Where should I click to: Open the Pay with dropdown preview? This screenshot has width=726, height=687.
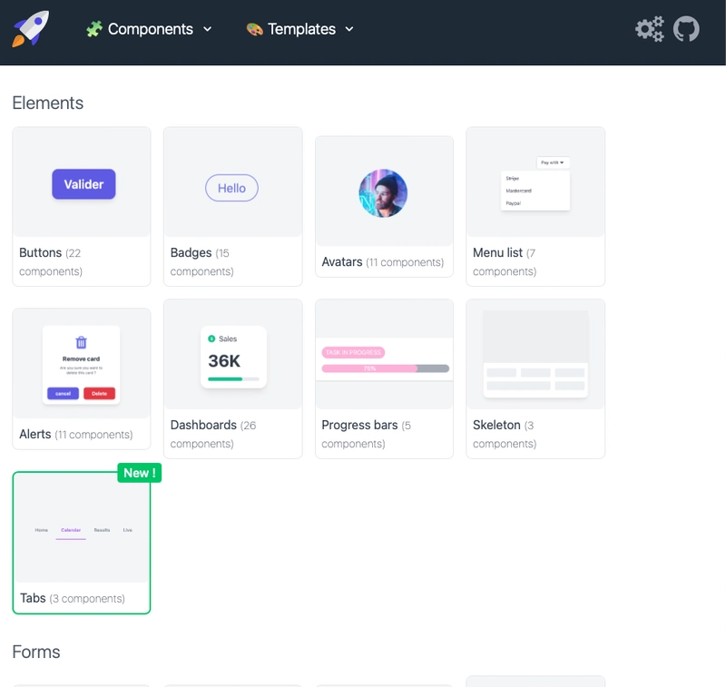(553, 162)
